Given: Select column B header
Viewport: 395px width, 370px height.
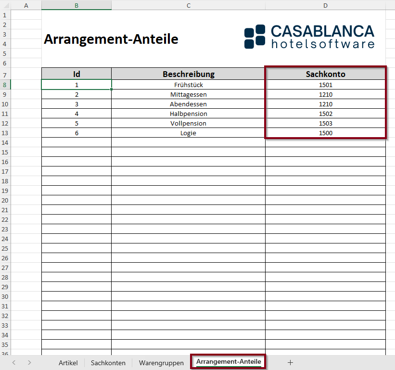Looking at the screenshot, I should pyautogui.click(x=76, y=6).
